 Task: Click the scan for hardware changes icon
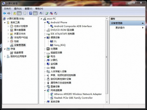coord(41,13)
